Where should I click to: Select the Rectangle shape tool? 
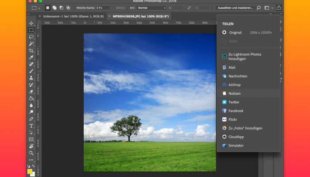(x=31, y=139)
